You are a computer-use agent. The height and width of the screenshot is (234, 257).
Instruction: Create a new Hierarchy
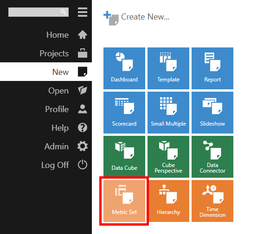pos(168,201)
